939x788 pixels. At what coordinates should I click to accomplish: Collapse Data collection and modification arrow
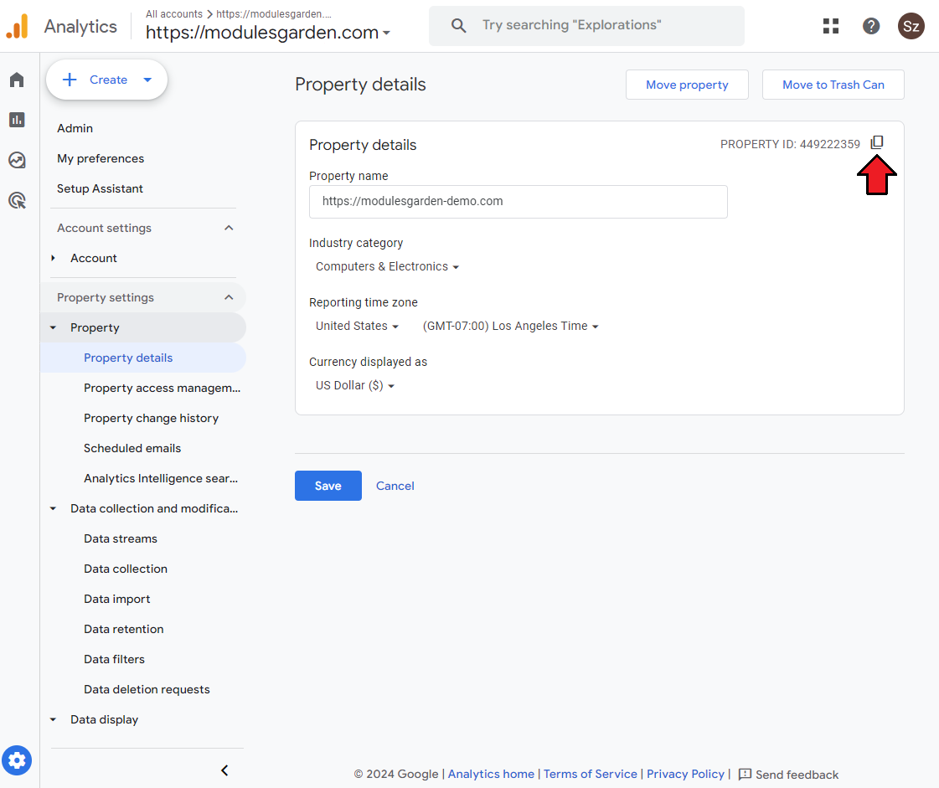coord(54,508)
